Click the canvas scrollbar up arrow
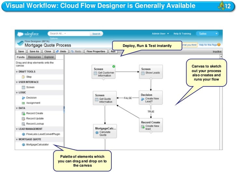 pyautogui.click(x=221, y=56)
